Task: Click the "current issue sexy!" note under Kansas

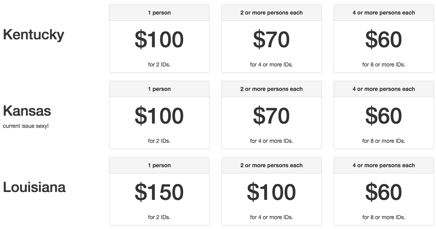Action: pyautogui.click(x=26, y=126)
